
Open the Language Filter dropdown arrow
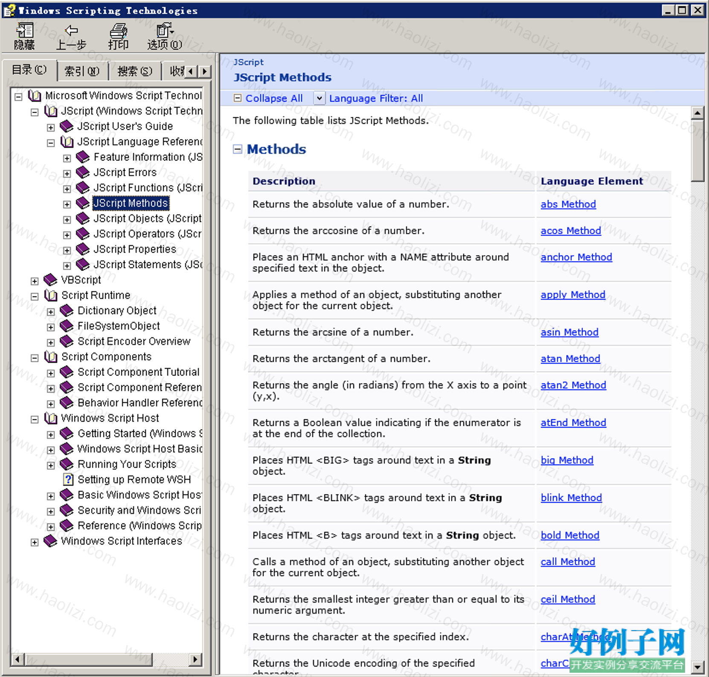click(x=319, y=98)
